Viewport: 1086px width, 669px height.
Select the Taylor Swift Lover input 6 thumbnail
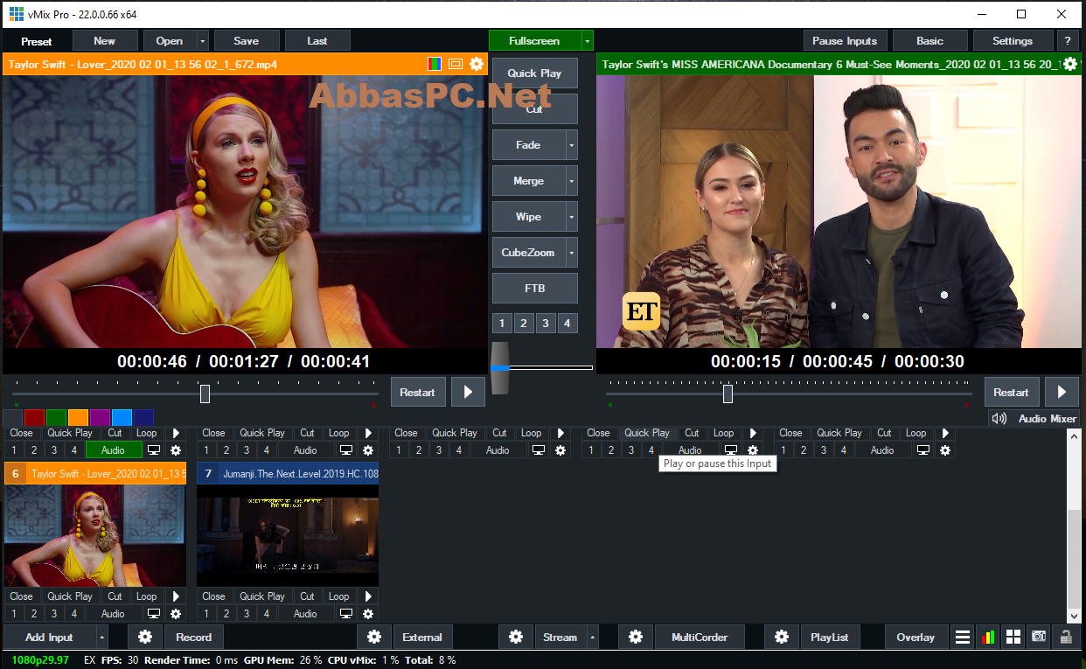click(x=95, y=535)
